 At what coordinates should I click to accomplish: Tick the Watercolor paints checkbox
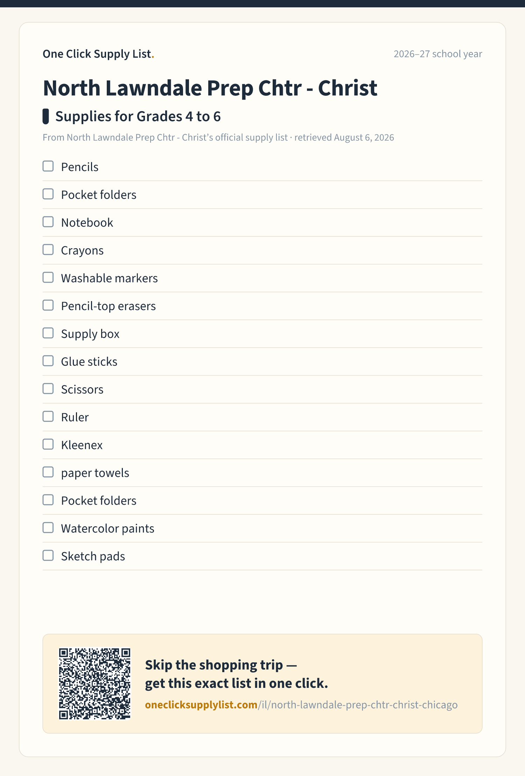[x=48, y=528]
